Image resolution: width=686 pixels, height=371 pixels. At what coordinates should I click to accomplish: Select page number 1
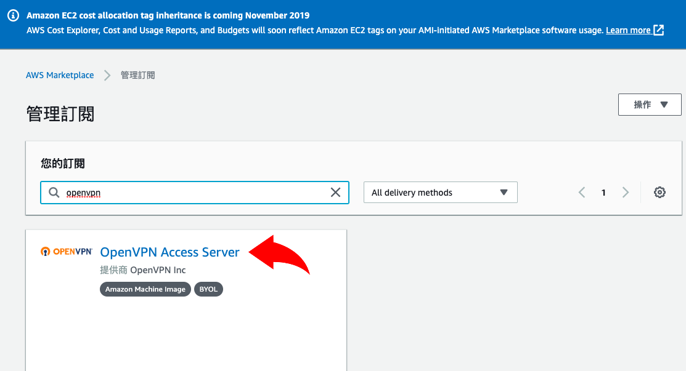click(603, 193)
